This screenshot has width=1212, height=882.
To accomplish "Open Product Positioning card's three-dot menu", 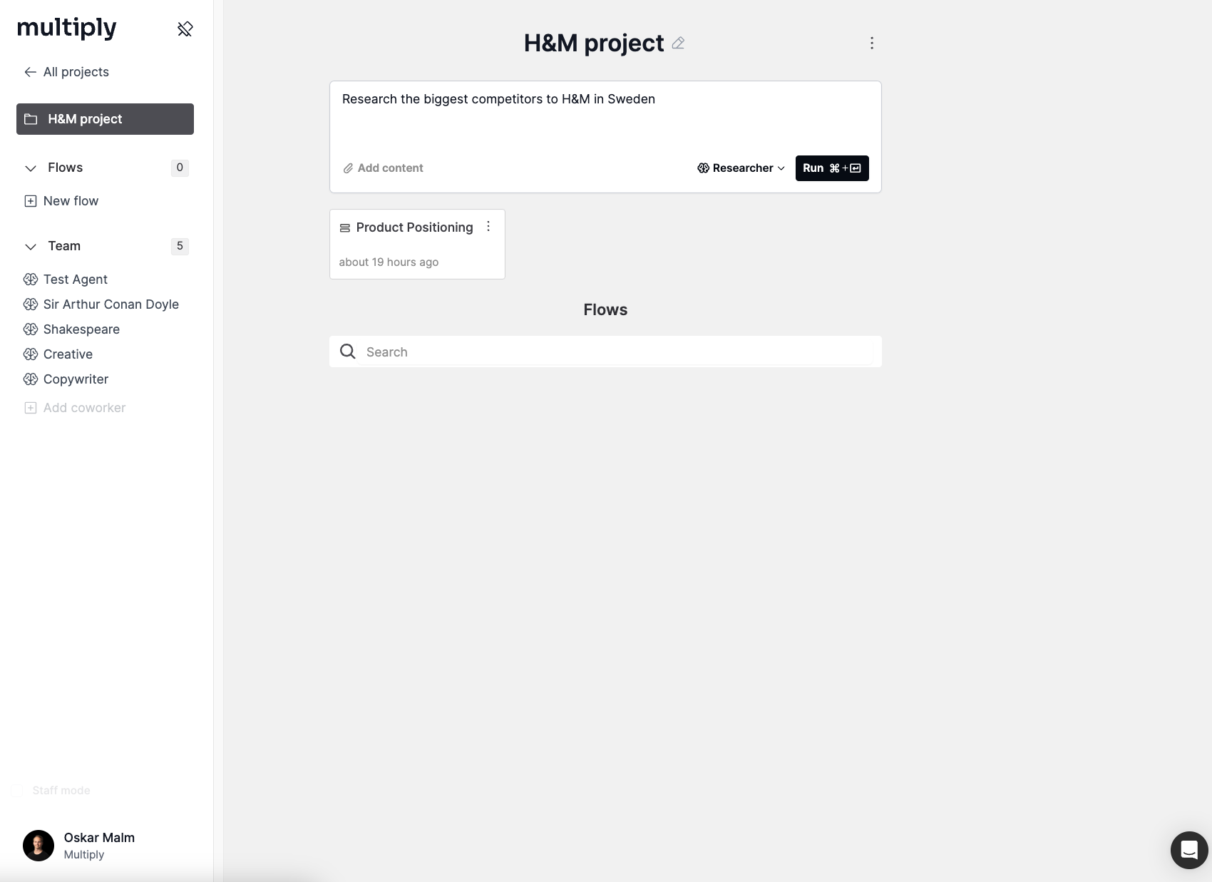I will pyautogui.click(x=488, y=227).
